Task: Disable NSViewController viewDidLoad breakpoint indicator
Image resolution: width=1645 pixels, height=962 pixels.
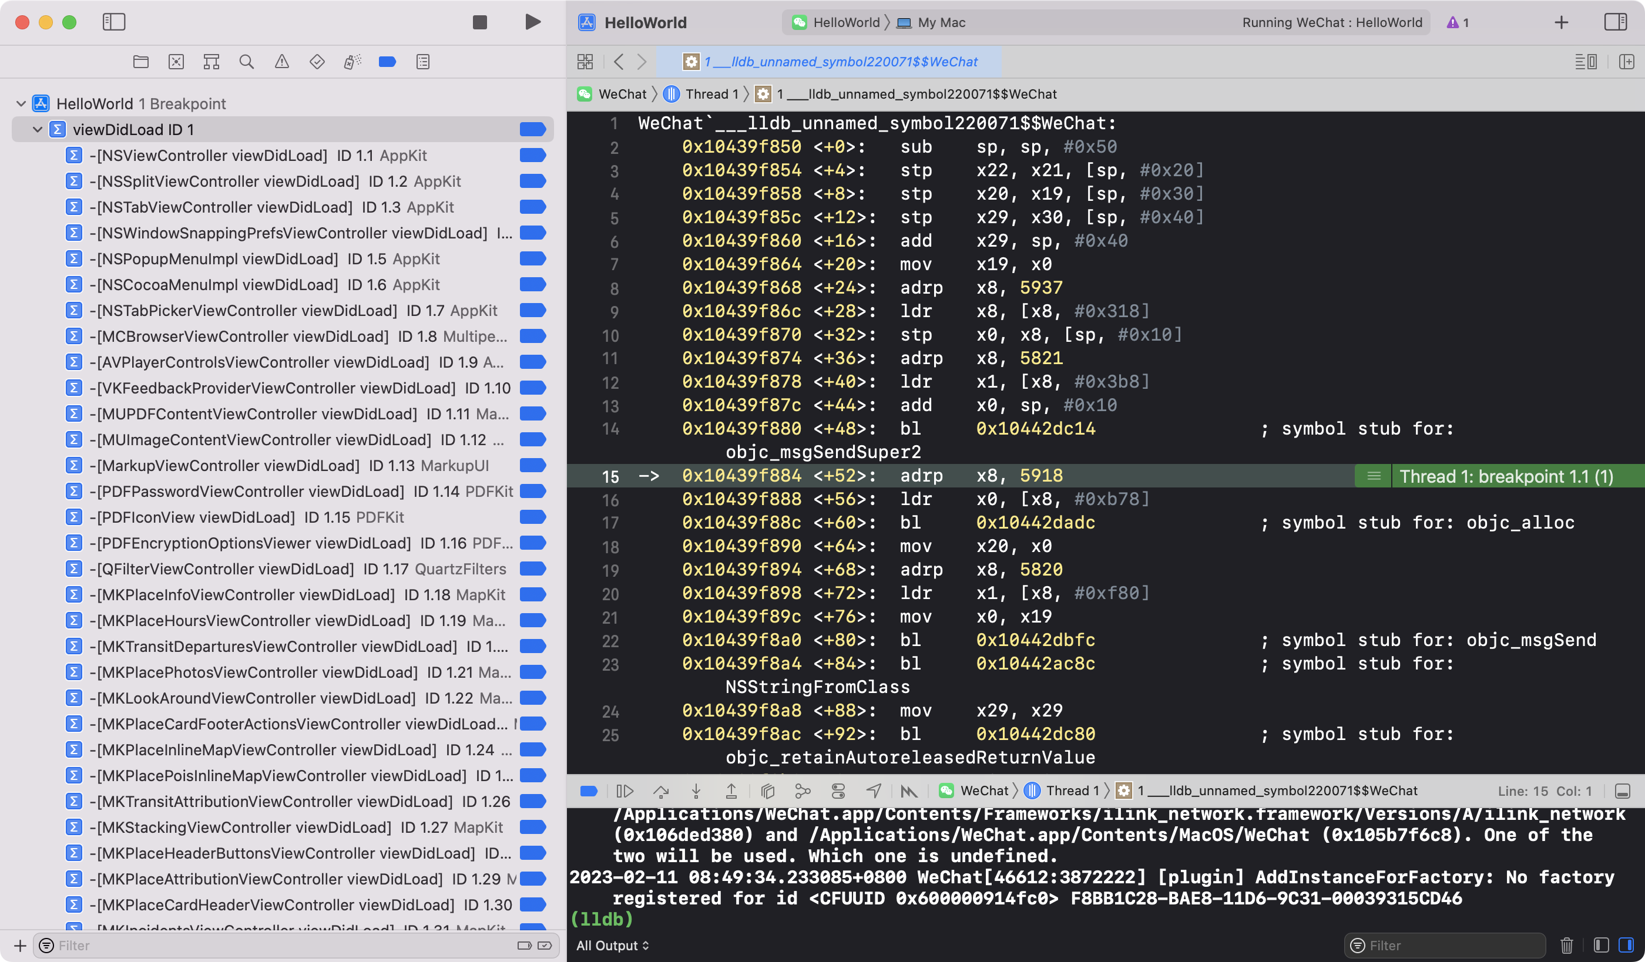Action: [533, 155]
